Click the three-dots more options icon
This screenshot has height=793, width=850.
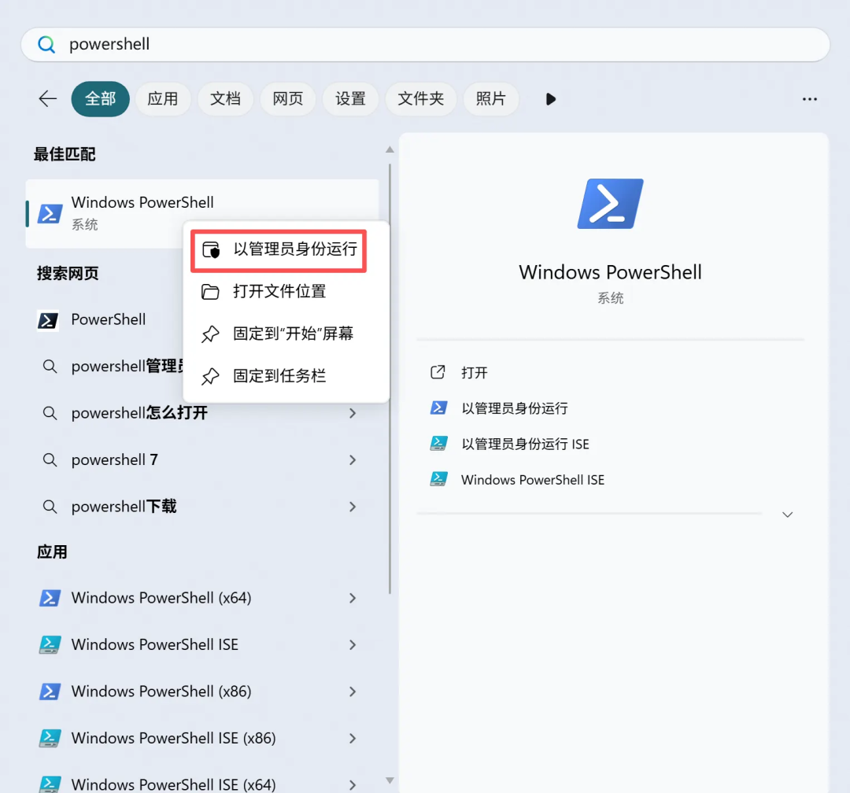[809, 99]
